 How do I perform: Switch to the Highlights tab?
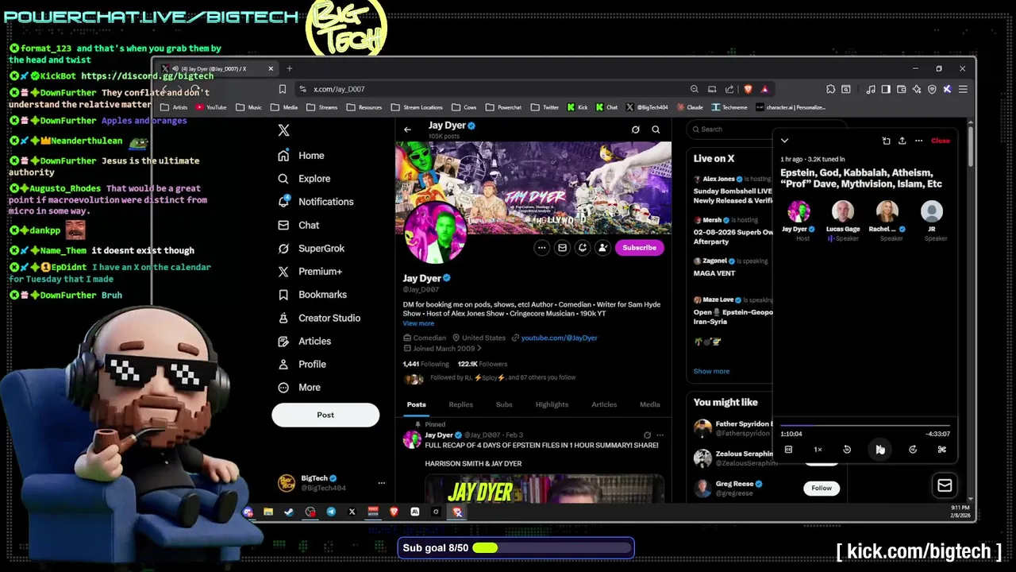[x=552, y=404]
